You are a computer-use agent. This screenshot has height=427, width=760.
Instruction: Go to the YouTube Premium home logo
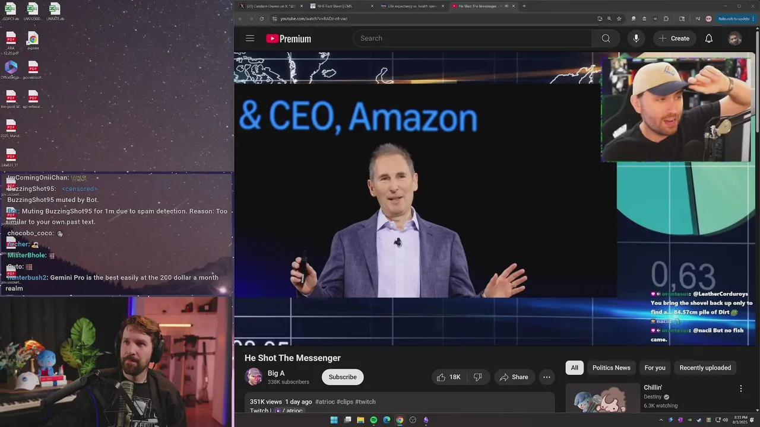pyautogui.click(x=289, y=39)
